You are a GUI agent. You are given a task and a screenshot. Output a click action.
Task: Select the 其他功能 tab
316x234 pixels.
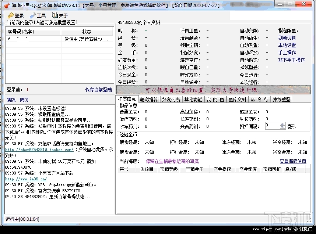[193, 99]
